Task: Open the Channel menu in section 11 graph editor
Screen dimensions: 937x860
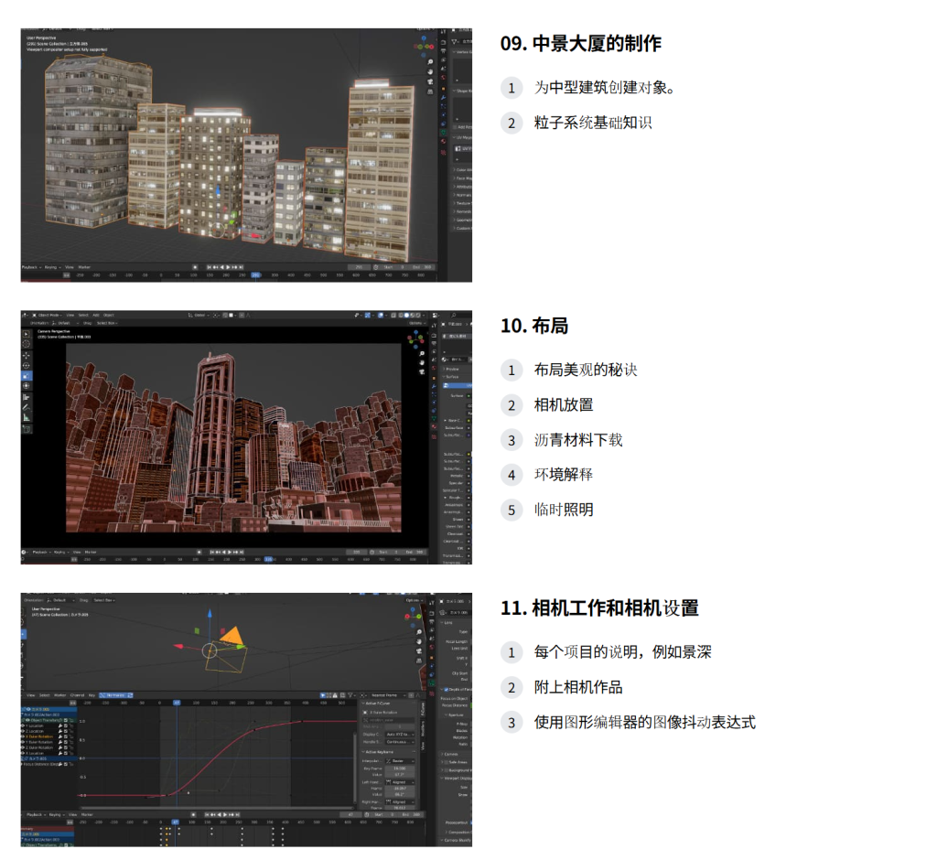Action: (77, 695)
